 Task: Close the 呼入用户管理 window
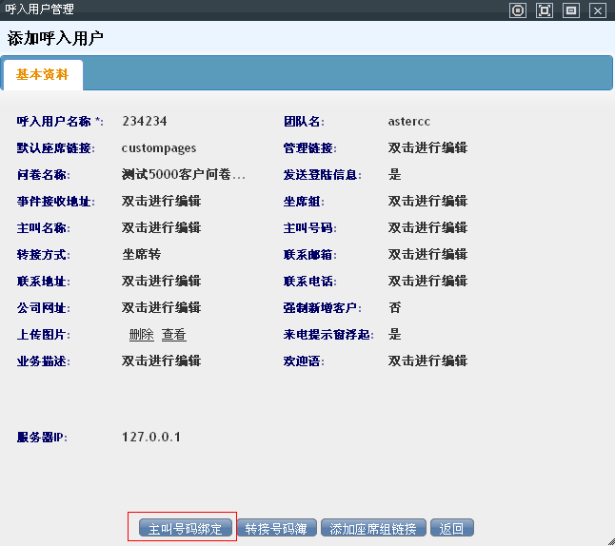point(598,10)
